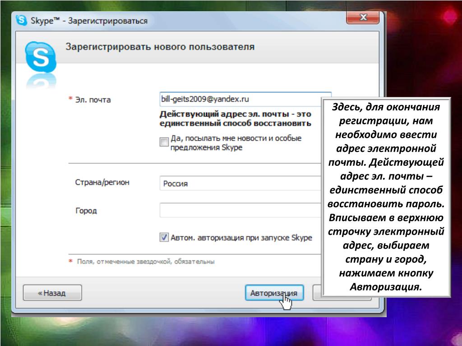
Task: Click the bold valid email address notice
Action: click(235, 118)
